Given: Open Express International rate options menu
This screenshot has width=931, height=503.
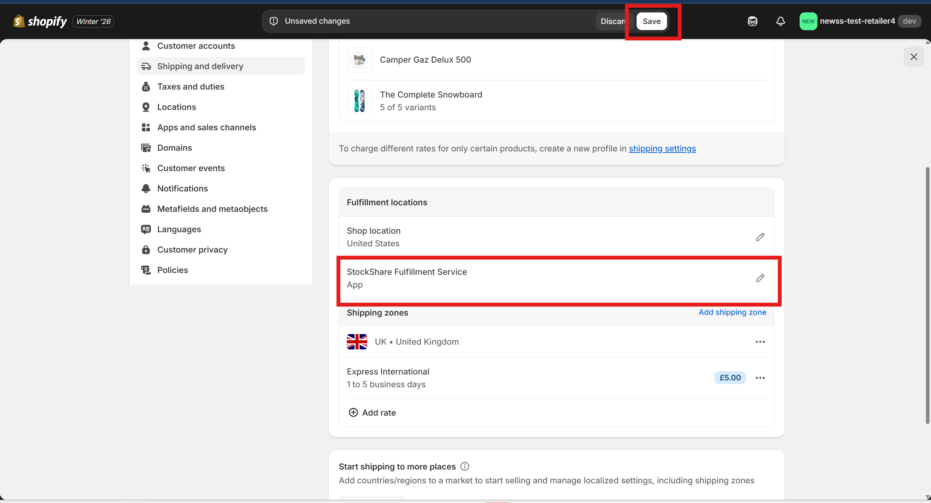Looking at the screenshot, I should tap(760, 378).
